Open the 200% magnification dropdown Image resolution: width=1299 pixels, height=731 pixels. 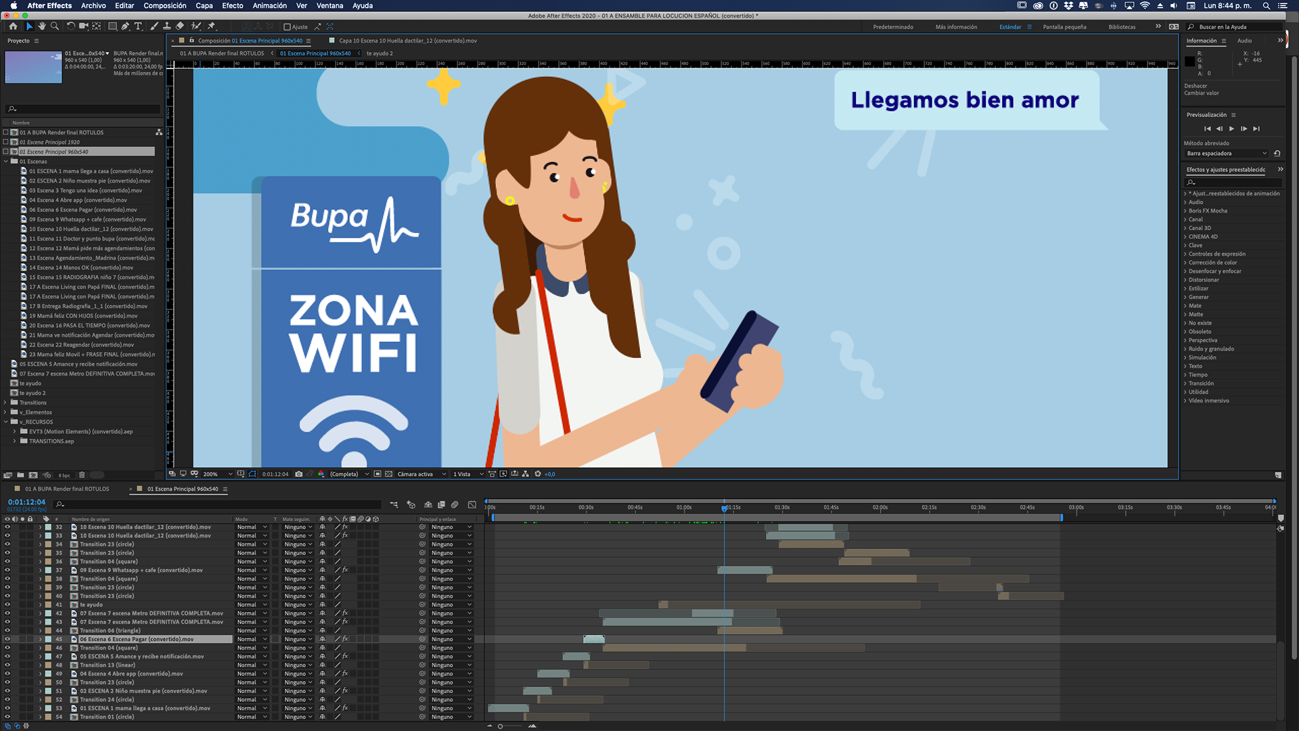(218, 474)
